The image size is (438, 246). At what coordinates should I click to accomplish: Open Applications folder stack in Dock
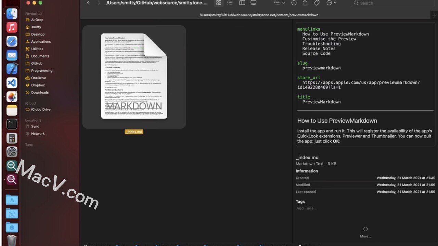pyautogui.click(x=12, y=200)
